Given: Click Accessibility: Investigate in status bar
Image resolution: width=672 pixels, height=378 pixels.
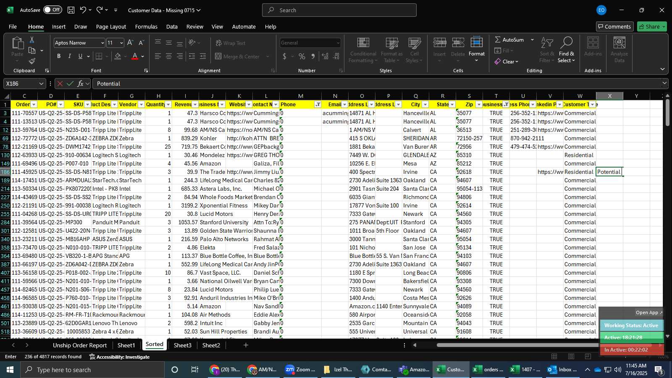Looking at the screenshot, I should click(x=119, y=357).
